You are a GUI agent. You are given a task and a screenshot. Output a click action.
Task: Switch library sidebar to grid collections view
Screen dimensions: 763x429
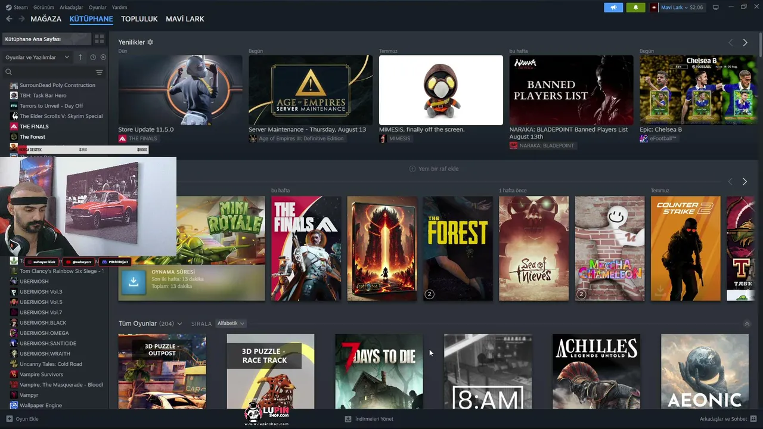(99, 39)
